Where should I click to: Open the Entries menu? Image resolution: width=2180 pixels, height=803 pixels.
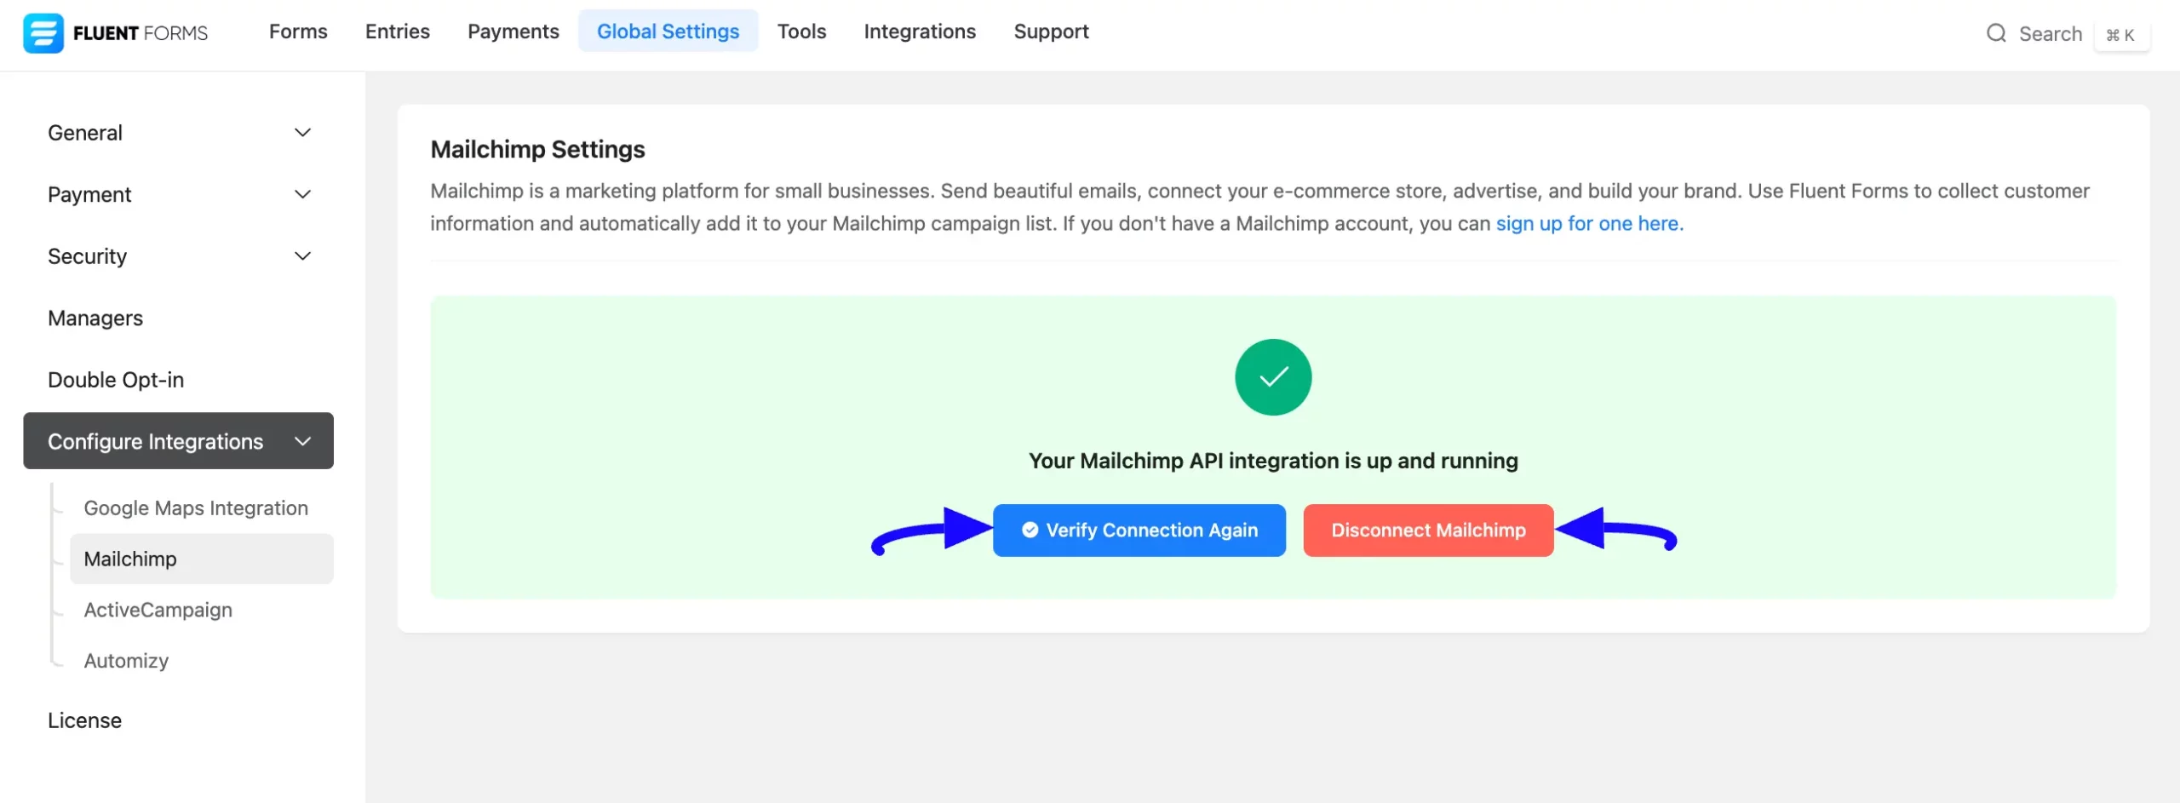(x=398, y=32)
